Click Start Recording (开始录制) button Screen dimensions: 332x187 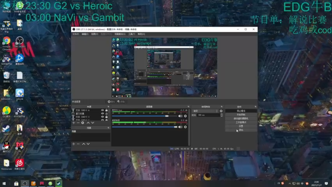tap(241, 115)
